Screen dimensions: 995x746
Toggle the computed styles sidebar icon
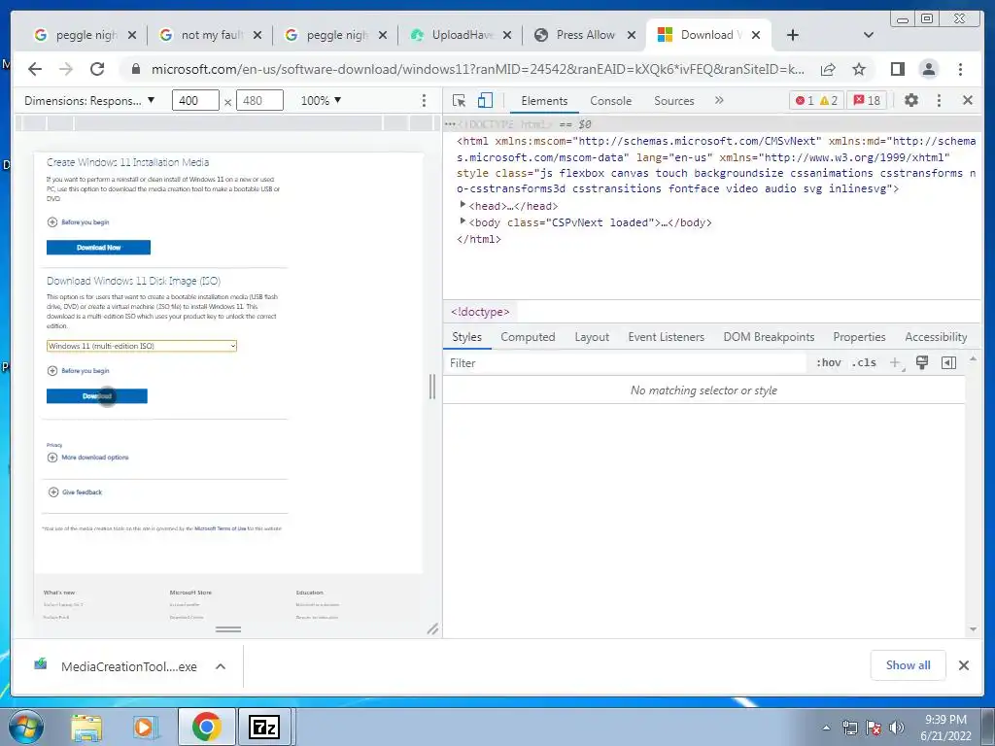point(948,363)
